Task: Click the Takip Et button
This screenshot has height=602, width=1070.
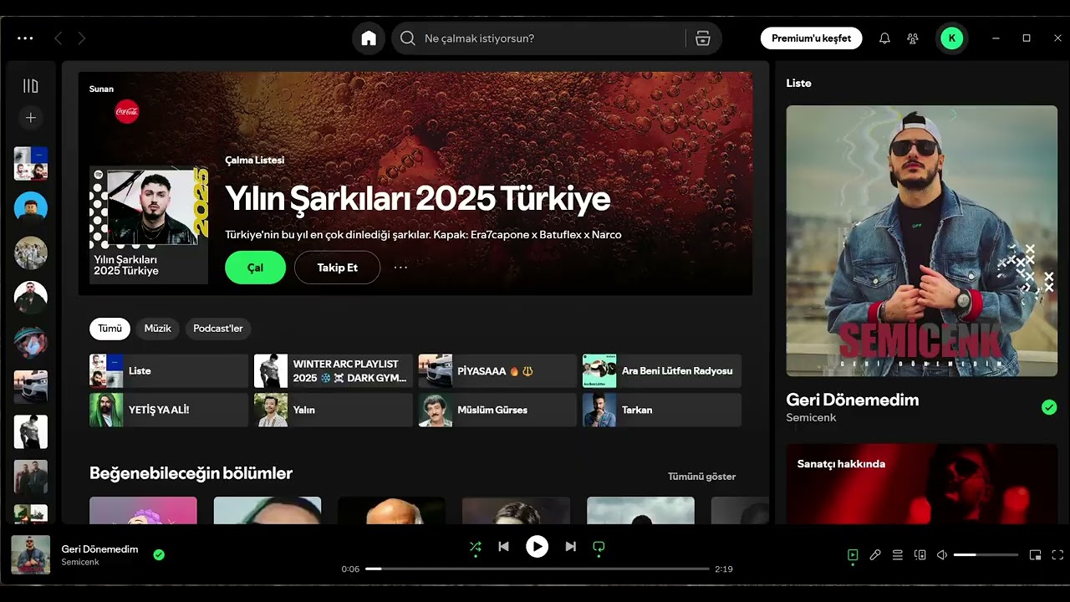Action: point(337,268)
